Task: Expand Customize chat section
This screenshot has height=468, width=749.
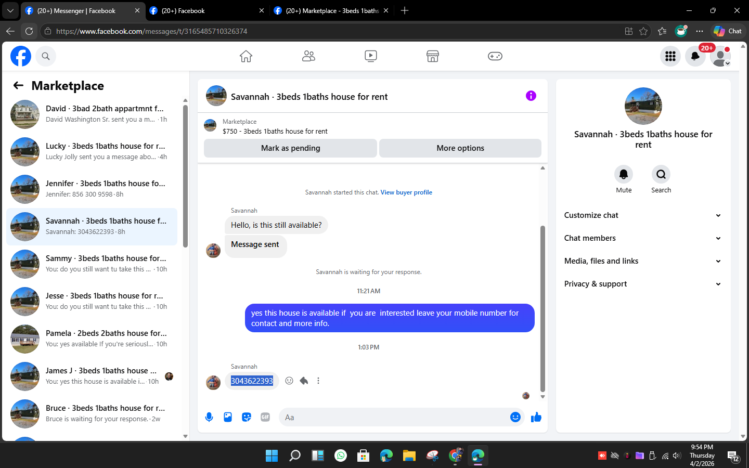Action: [643, 215]
